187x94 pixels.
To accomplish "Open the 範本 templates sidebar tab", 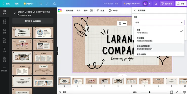I will tap(4, 12).
